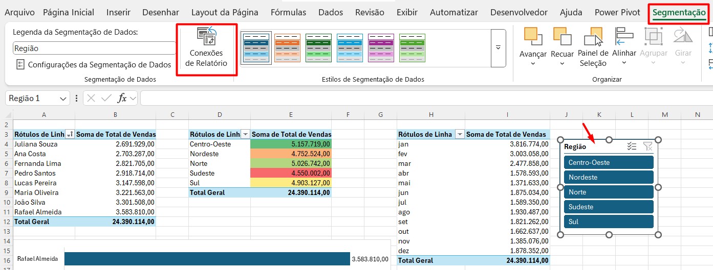Expand the slicer styles gallery
The image size is (713, 270).
click(498, 48)
